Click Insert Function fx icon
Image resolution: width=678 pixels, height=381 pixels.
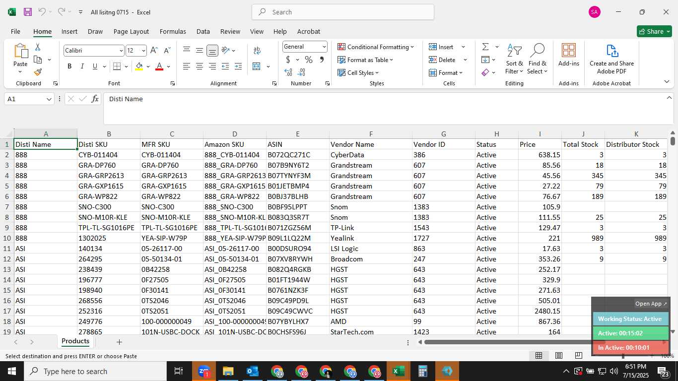pyautogui.click(x=95, y=99)
